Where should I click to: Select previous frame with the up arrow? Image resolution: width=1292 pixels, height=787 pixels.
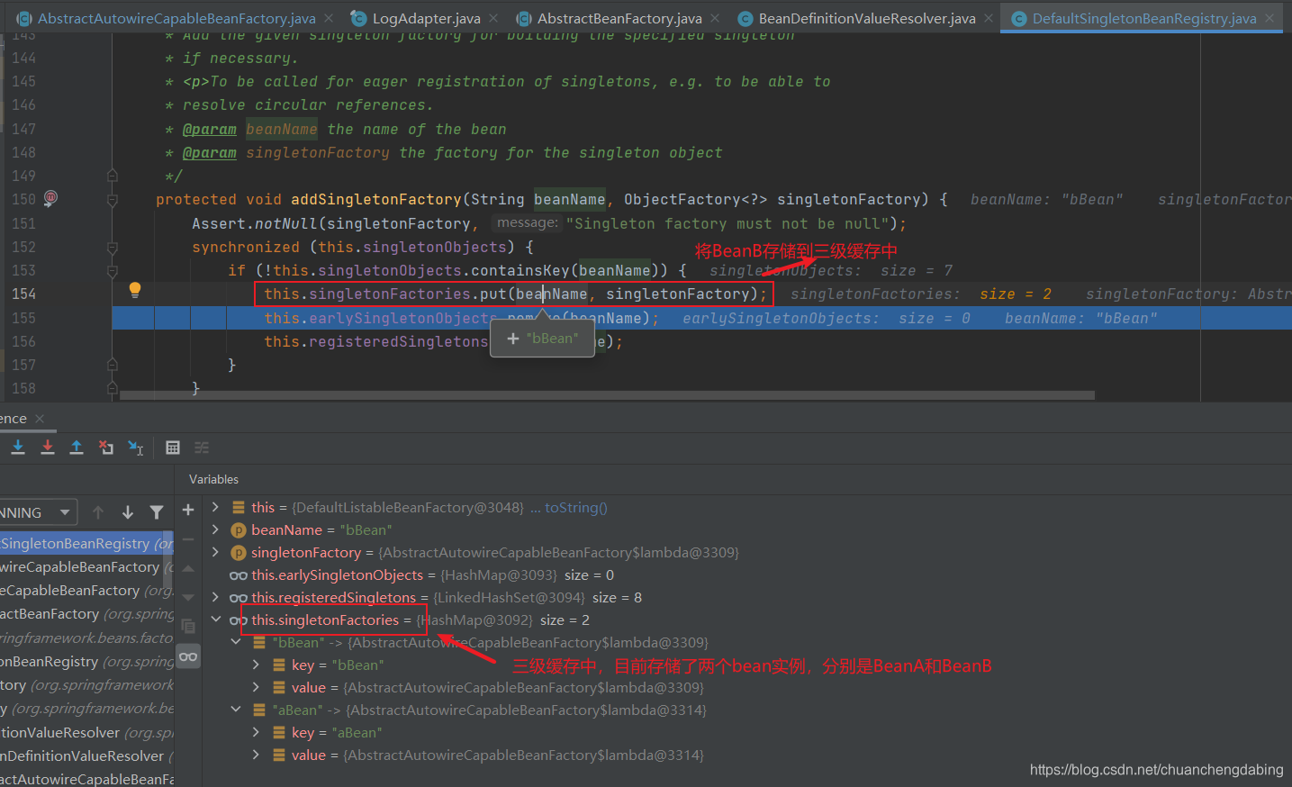click(98, 512)
